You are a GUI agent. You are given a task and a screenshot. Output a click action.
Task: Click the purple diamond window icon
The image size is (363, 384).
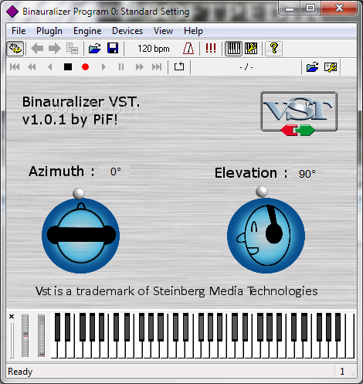(x=12, y=12)
